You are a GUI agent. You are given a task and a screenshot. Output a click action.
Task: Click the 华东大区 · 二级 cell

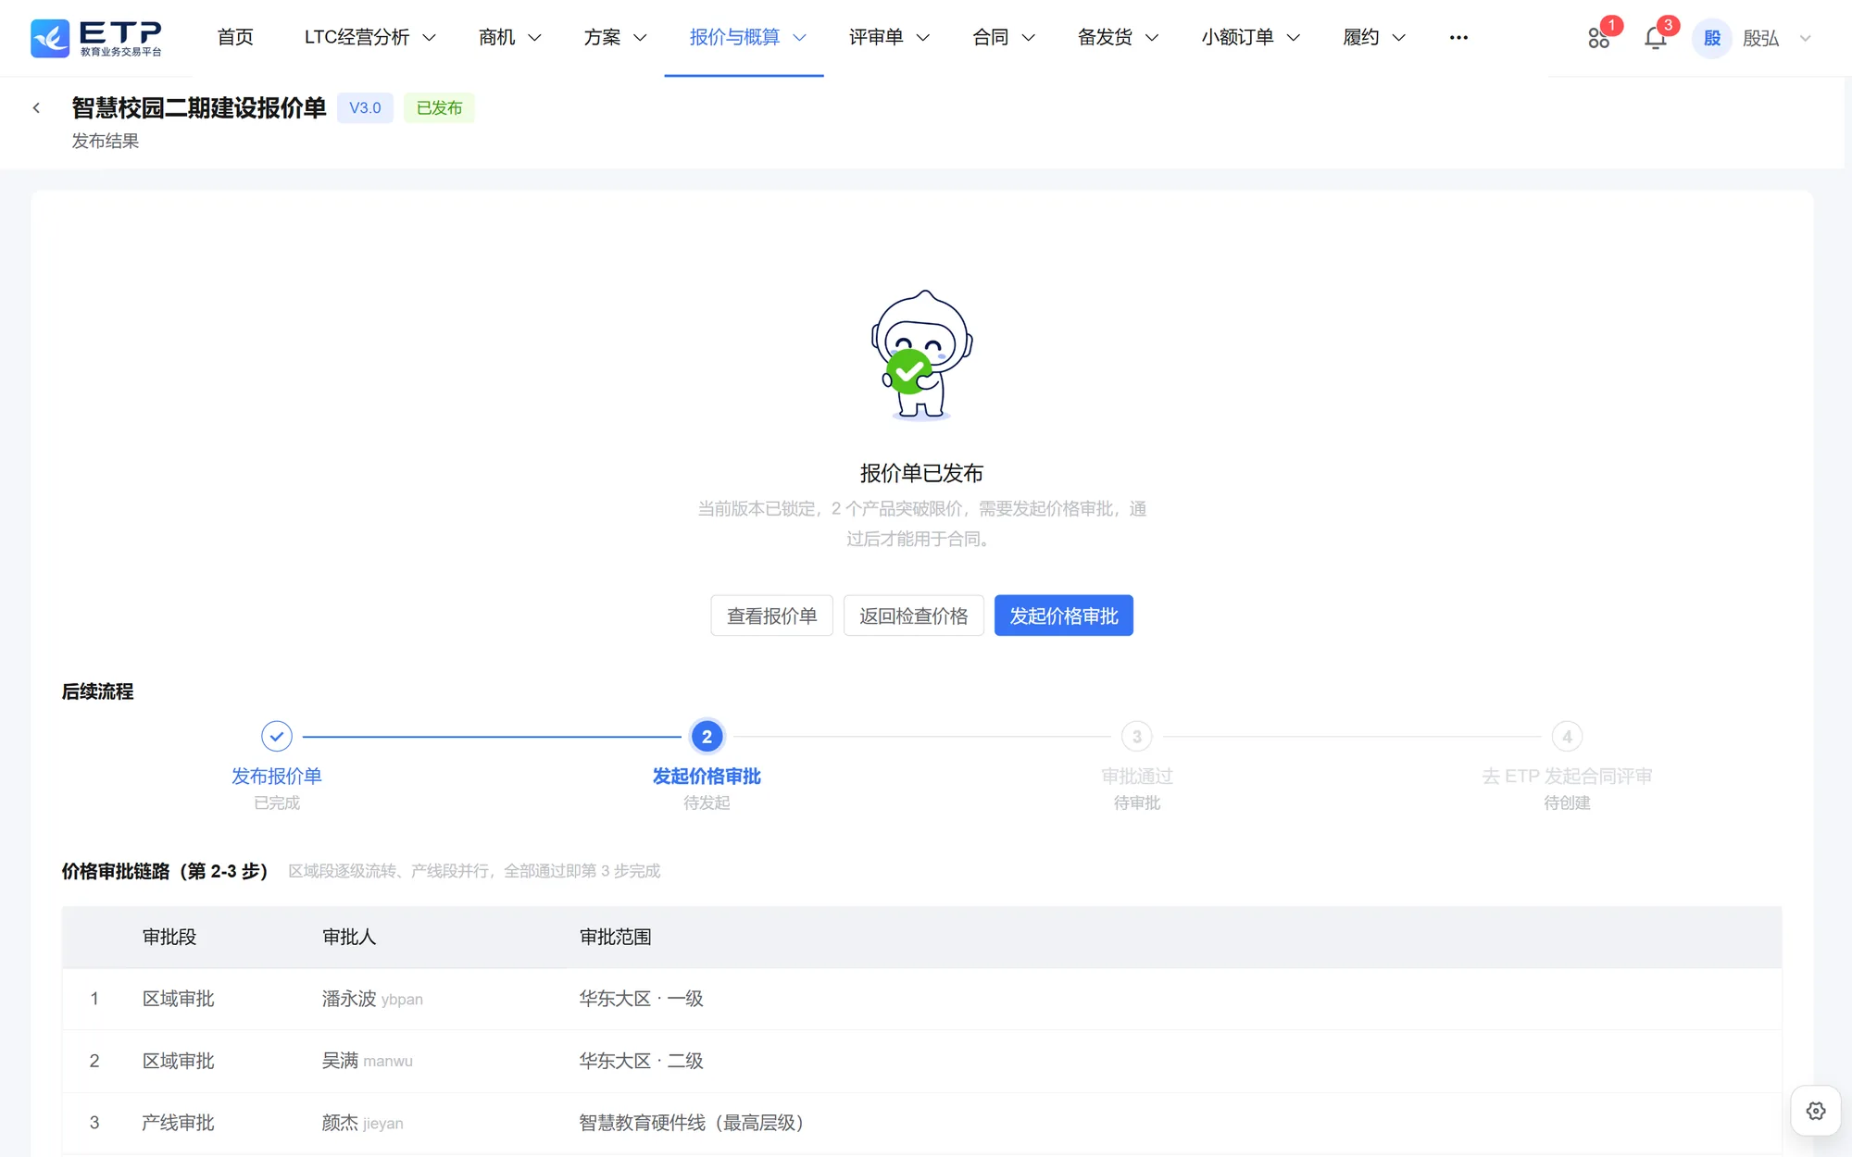click(x=641, y=1061)
